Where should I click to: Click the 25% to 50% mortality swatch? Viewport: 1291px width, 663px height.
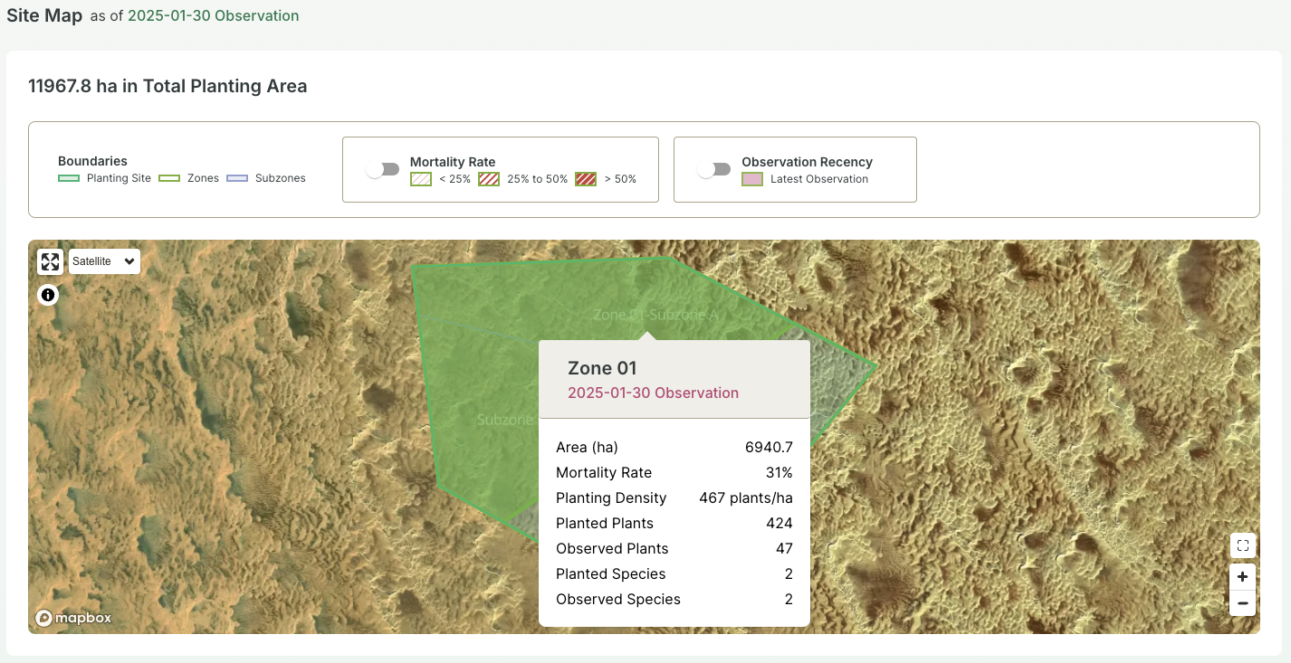pyautogui.click(x=489, y=179)
